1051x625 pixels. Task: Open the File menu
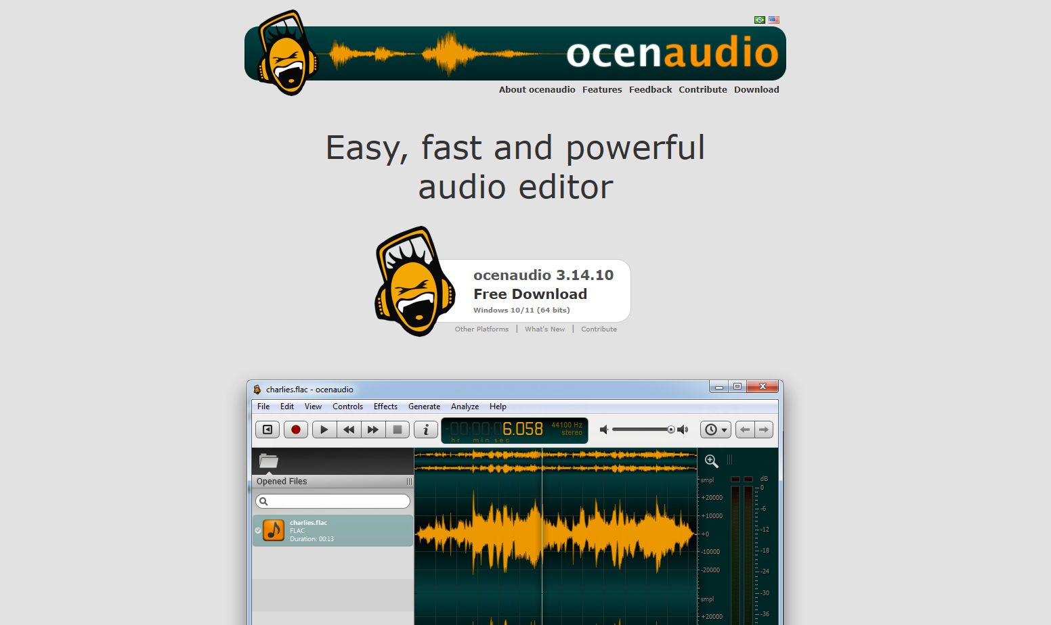point(263,407)
